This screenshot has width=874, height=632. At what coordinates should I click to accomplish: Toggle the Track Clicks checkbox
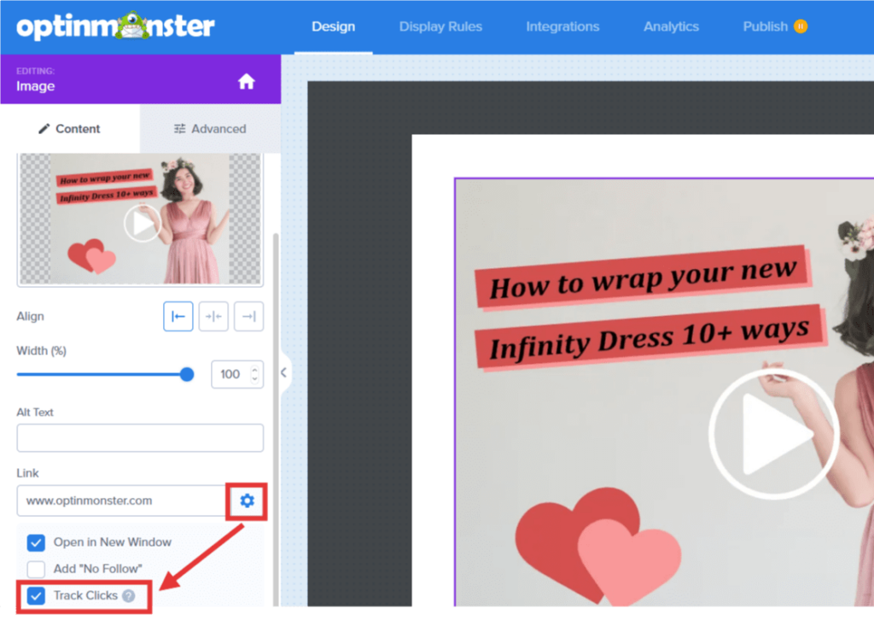click(36, 596)
